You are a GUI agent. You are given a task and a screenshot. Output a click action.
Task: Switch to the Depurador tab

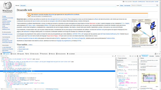pyautogui.click(x=21, y=54)
